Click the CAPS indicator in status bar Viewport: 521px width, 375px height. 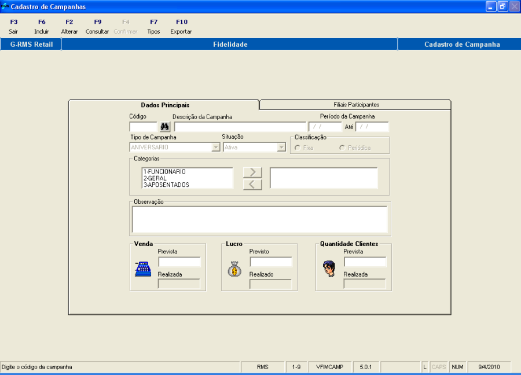click(x=439, y=367)
